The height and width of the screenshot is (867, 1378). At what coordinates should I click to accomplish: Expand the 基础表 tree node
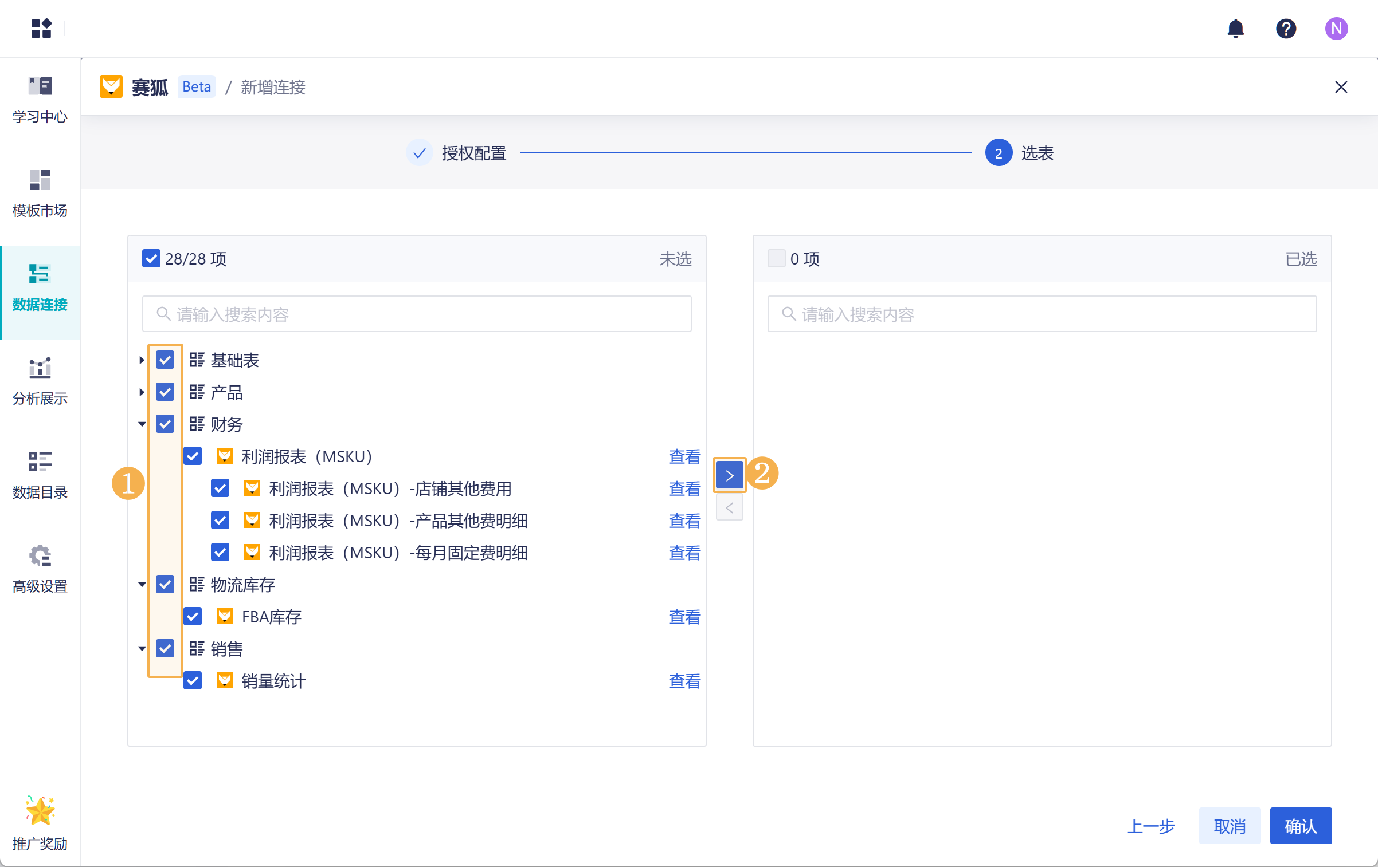pos(142,360)
